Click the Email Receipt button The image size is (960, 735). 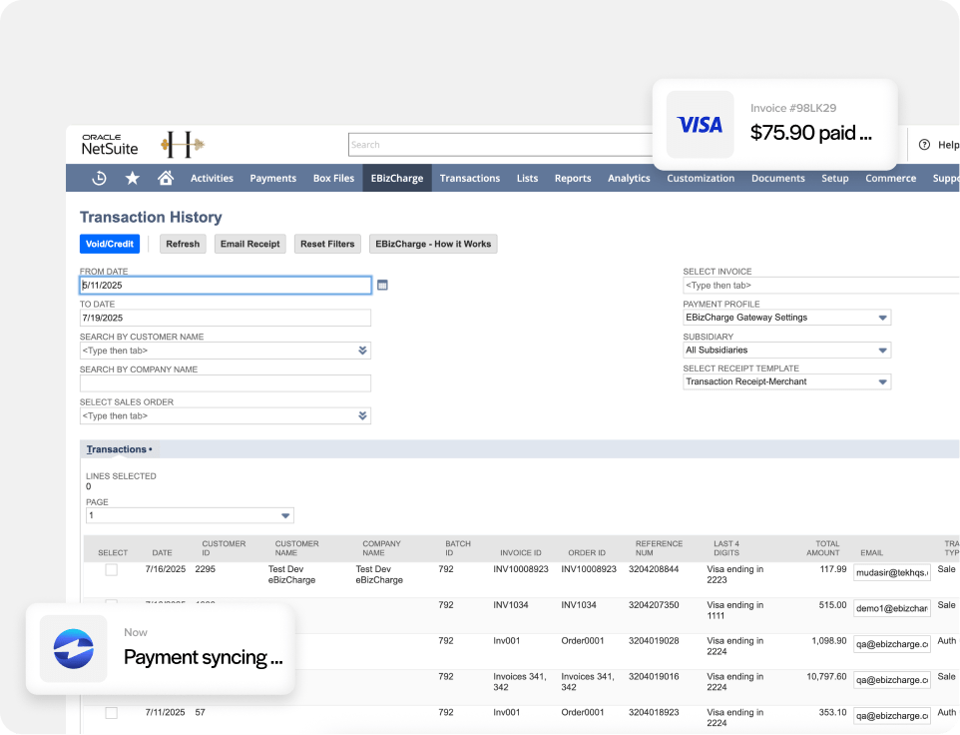pyautogui.click(x=249, y=244)
